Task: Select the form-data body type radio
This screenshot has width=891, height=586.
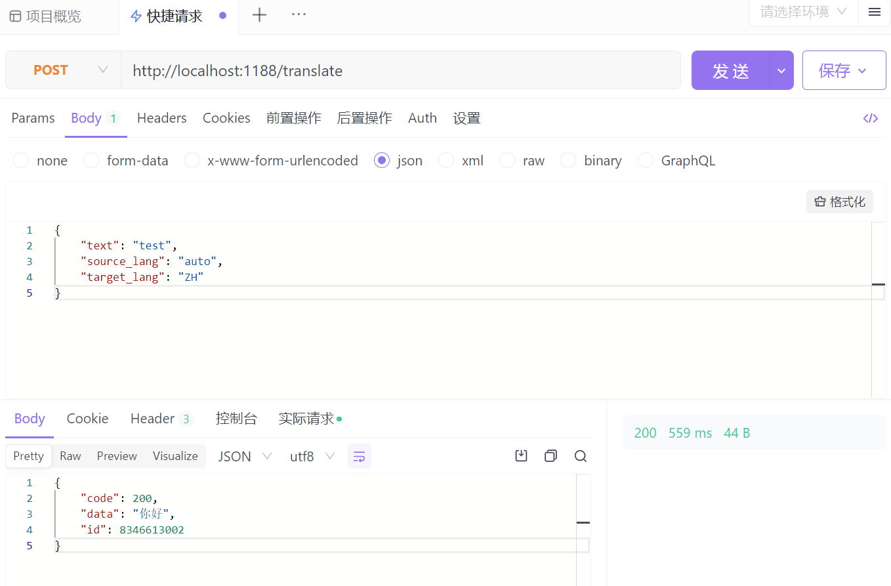Action: tap(91, 160)
